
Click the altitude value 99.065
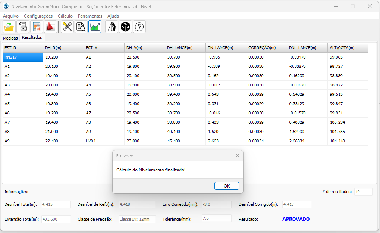348,57
